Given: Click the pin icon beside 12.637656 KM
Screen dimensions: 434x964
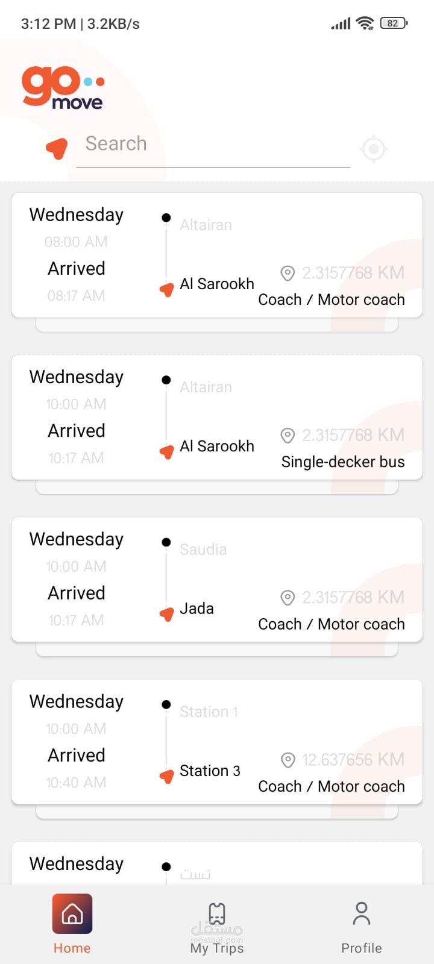Looking at the screenshot, I should [x=288, y=760].
